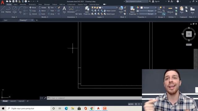Click the Explode tool icon
Viewport: 198px width, 111px height.
[x=58, y=11]
